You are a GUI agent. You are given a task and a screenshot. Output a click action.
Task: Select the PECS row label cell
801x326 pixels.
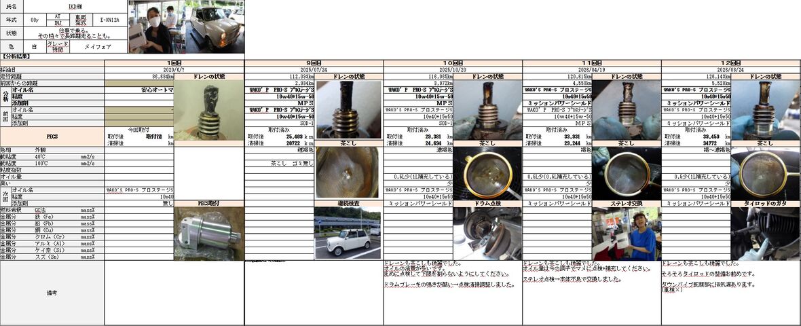coord(52,137)
